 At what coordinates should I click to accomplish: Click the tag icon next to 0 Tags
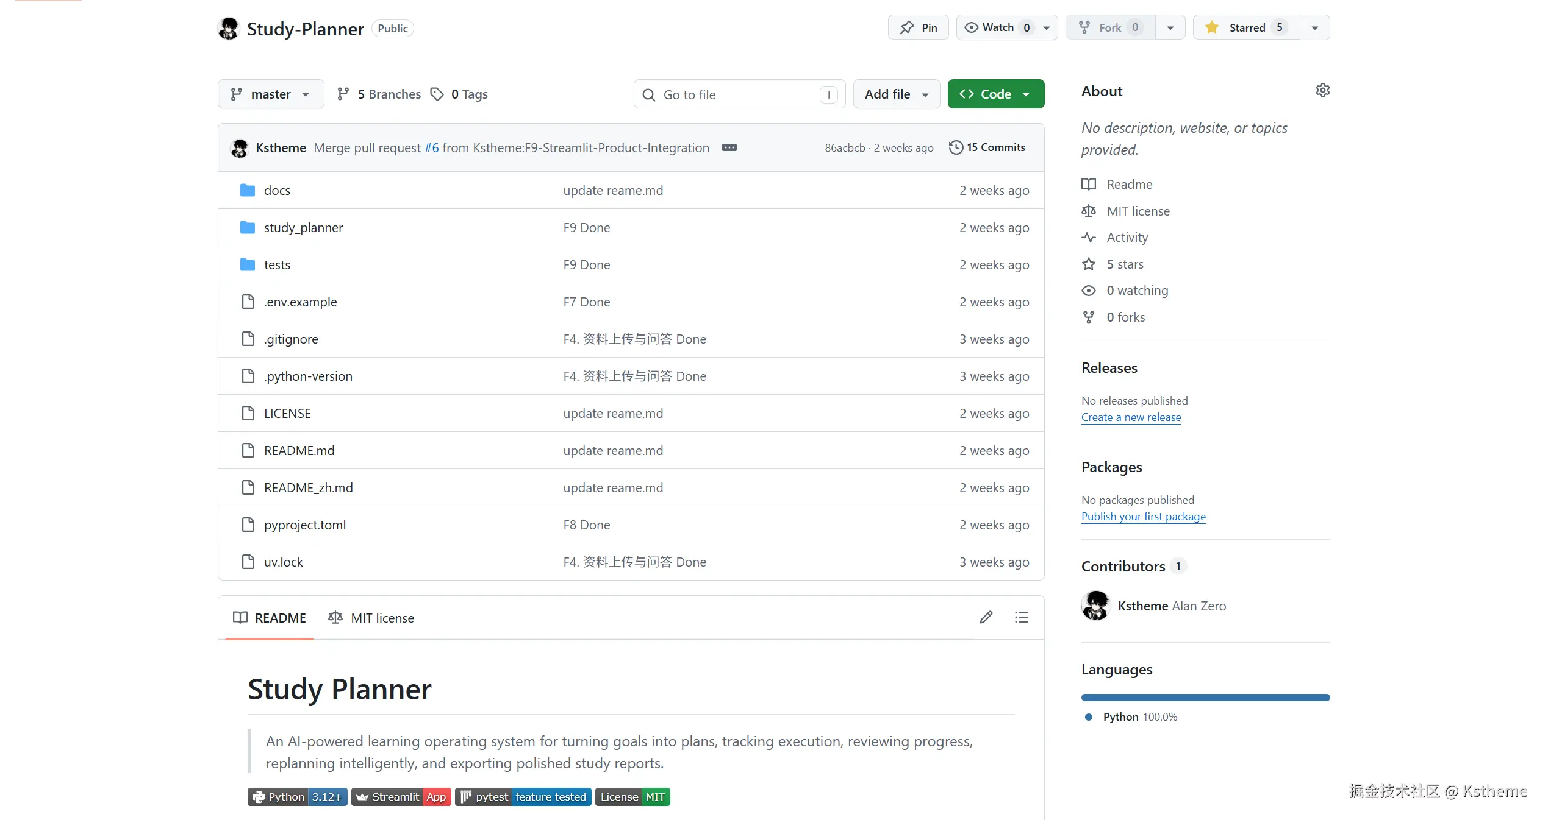(437, 94)
